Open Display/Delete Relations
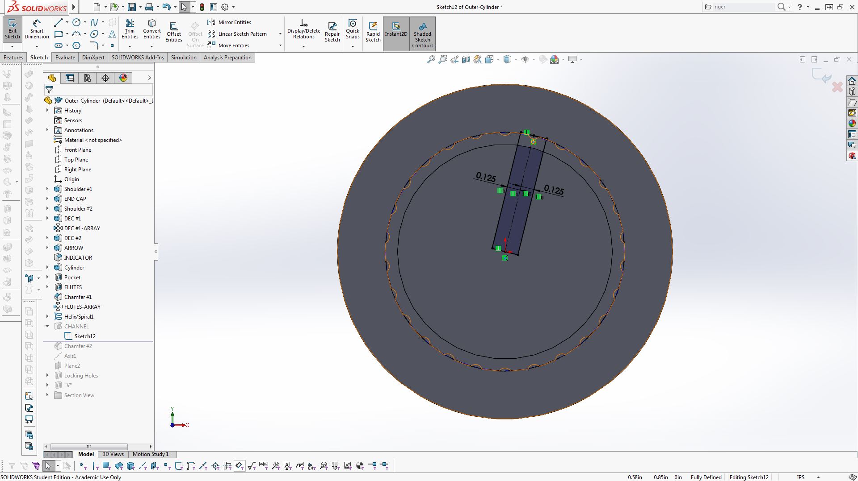 tap(303, 29)
